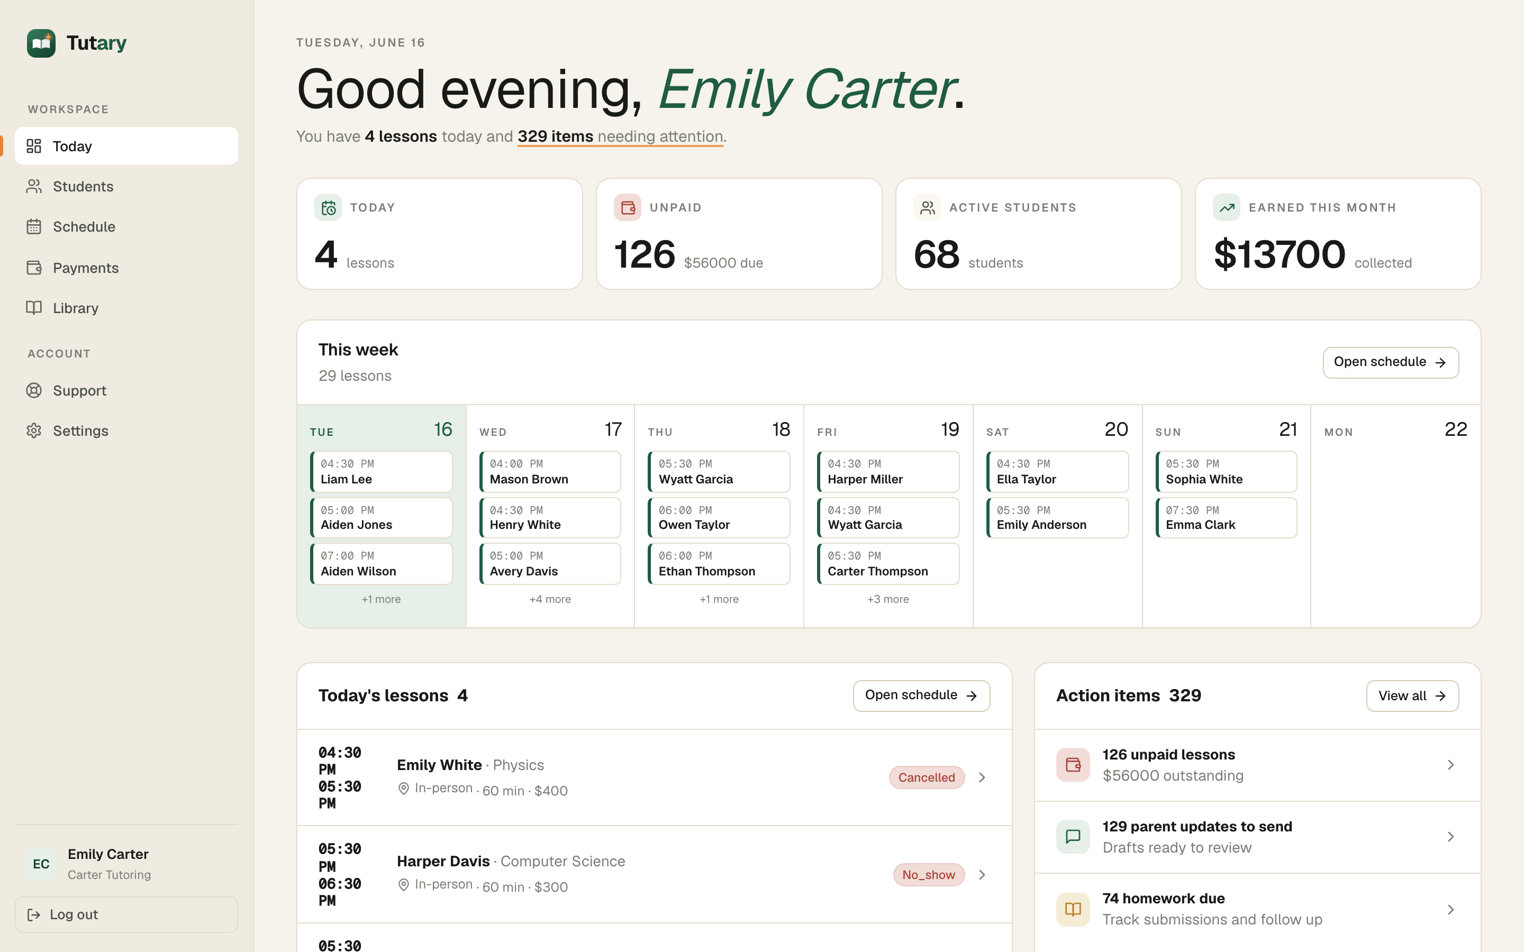Click the Emily Carter profile name
Viewport: 1524px width, 952px height.
click(108, 854)
